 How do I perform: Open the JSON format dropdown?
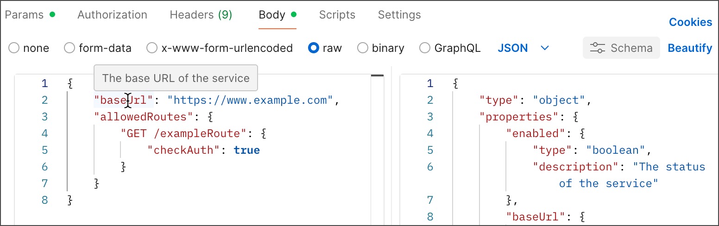click(523, 48)
